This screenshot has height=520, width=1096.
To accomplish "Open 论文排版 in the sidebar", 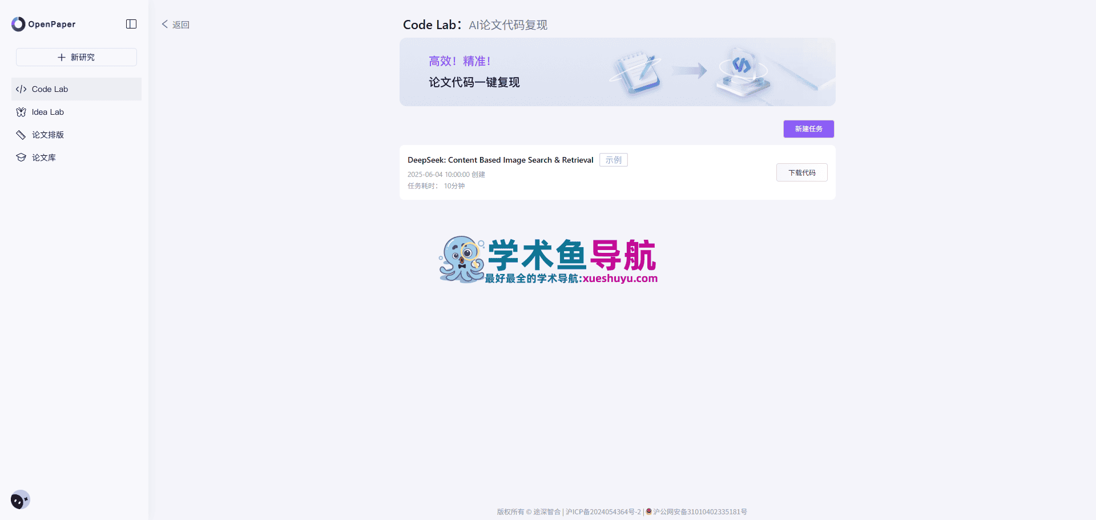I will (76, 135).
